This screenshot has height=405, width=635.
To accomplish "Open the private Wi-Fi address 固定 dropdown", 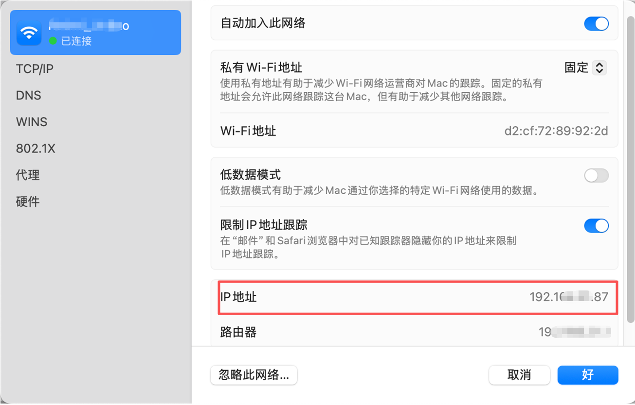I will [x=599, y=67].
